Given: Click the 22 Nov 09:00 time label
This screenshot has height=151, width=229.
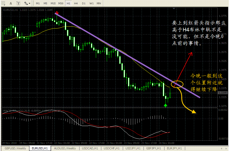Looking at the screenshot, I should [79, 143].
